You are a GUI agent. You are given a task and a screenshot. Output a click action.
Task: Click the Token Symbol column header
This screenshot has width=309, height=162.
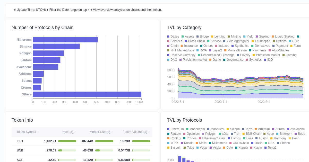[x=27, y=132]
